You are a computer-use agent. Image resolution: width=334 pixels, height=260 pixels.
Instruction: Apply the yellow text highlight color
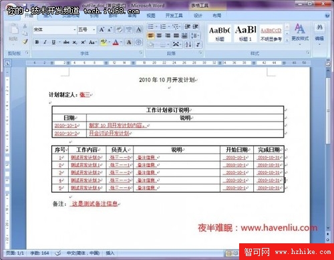tap(104, 42)
